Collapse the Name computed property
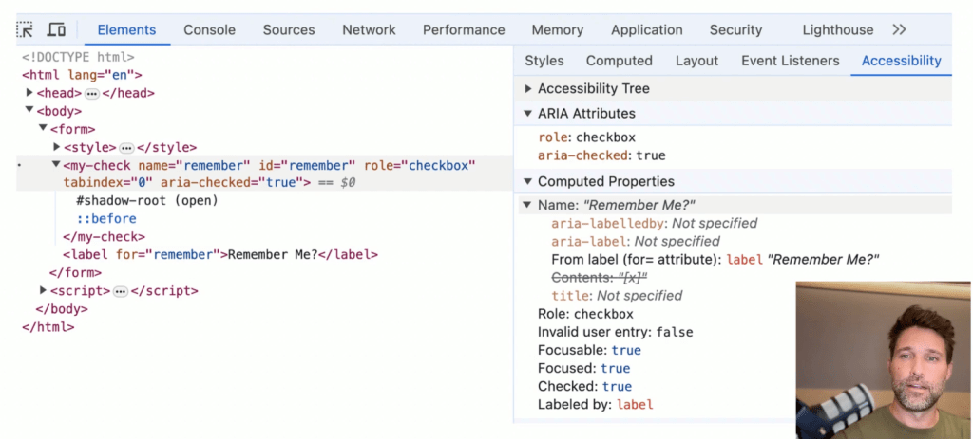973x439 pixels. 526,205
